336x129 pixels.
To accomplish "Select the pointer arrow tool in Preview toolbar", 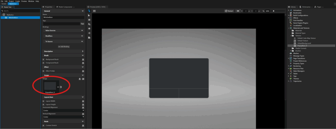I will (89, 15).
